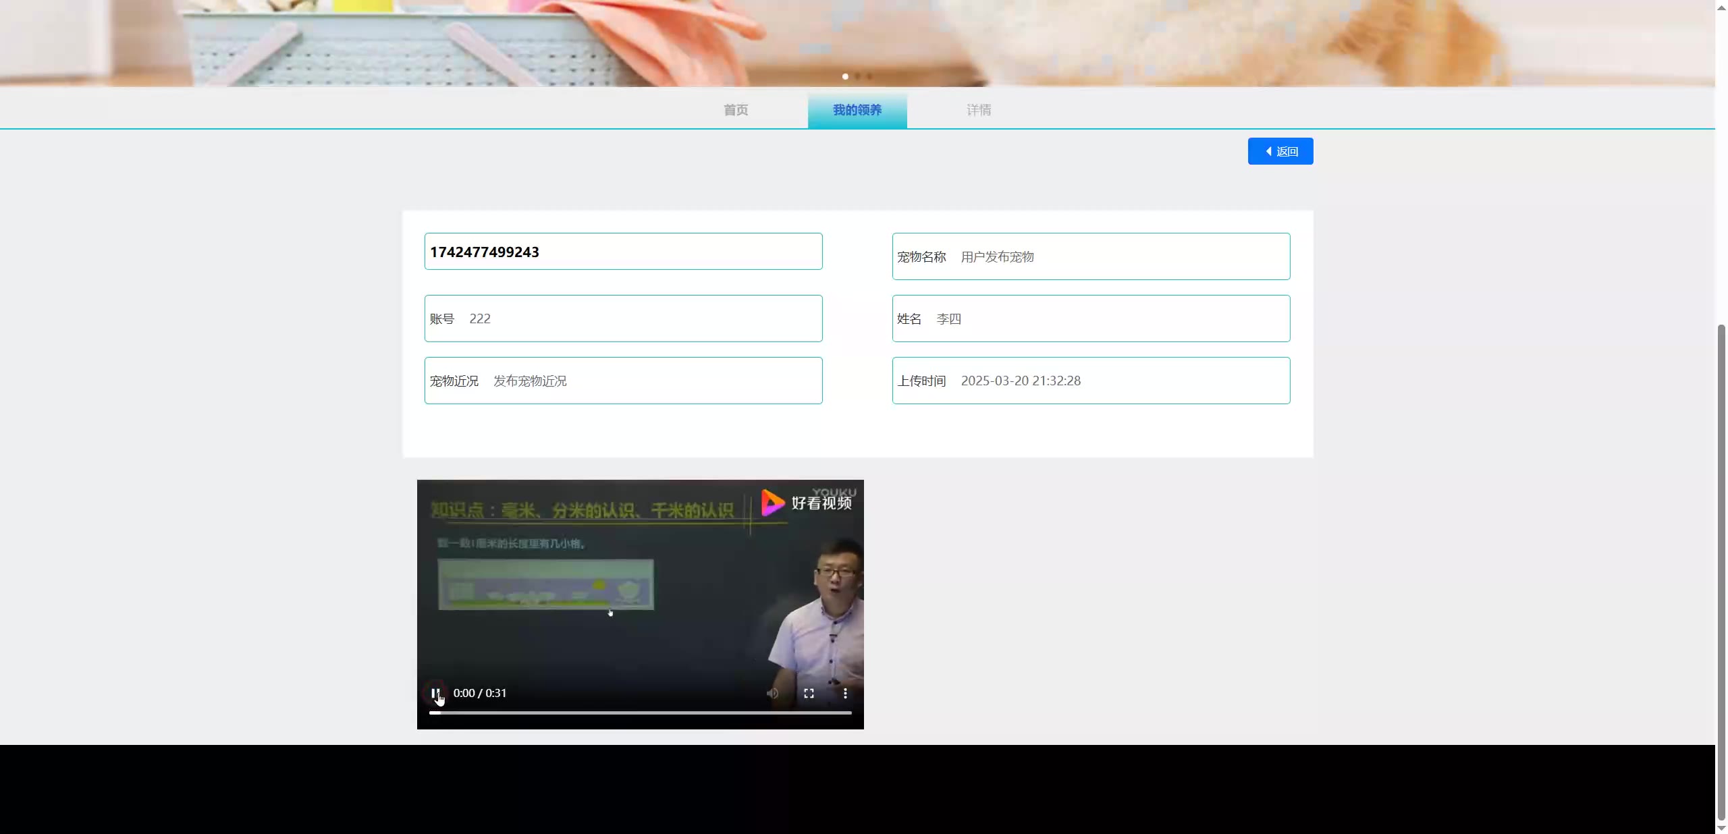This screenshot has height=834, width=1728.
Task: Click the 账号 222 field
Action: (623, 318)
